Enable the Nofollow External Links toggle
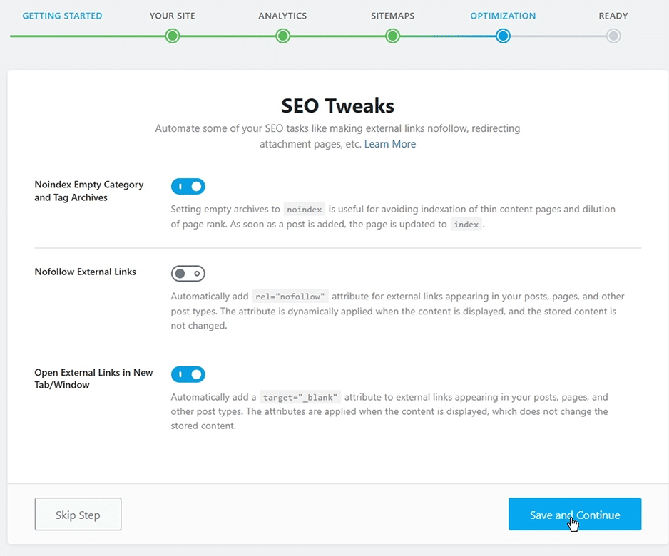Screen dimensions: 669x556 coord(188,273)
